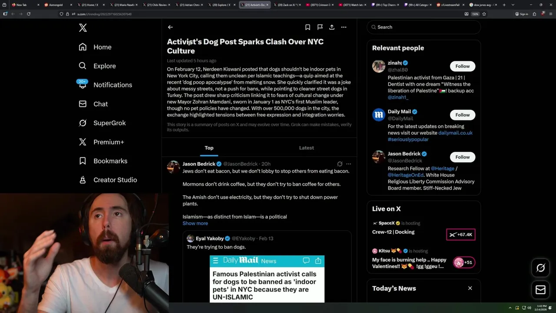Click Jason Bedrick's name on the post
Viewport: 556px width, 313px height.
click(199, 164)
